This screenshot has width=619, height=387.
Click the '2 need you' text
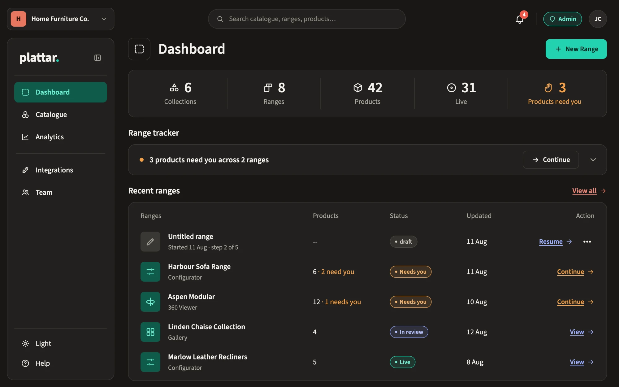pyautogui.click(x=338, y=272)
